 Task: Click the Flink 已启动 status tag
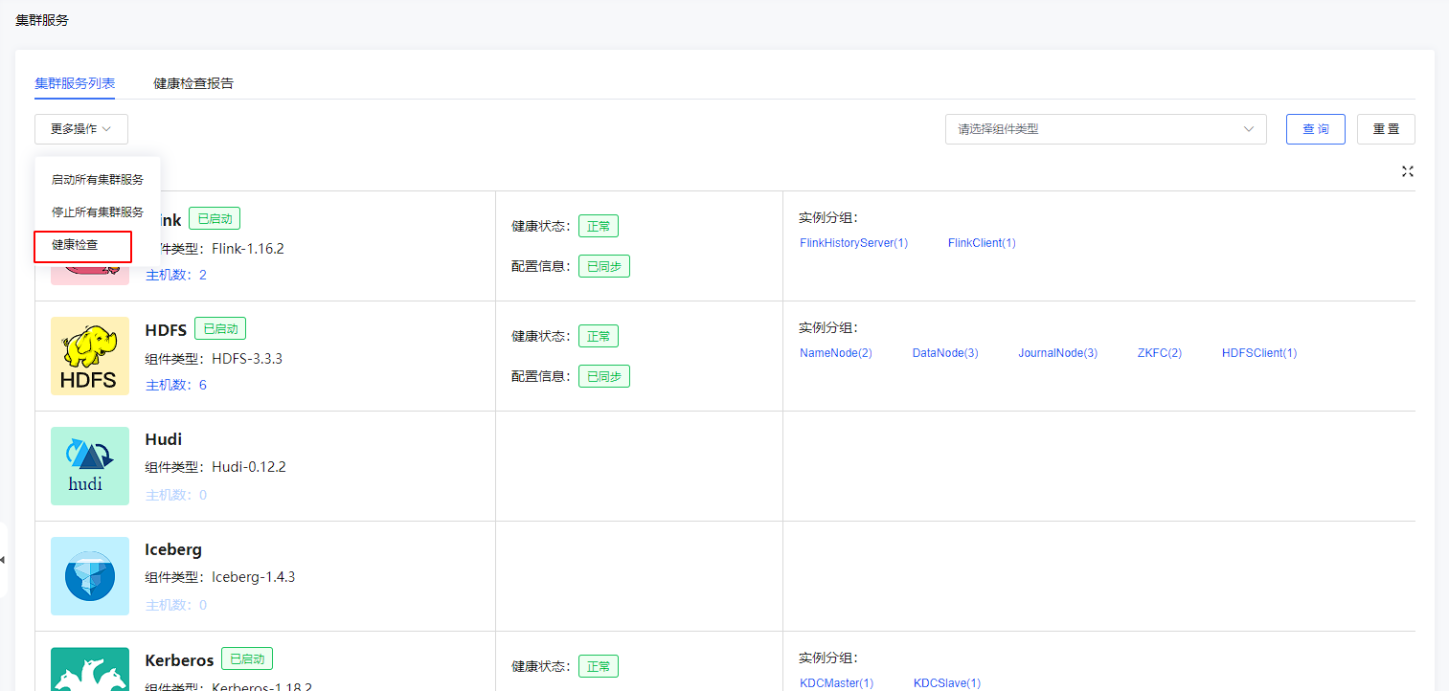tap(215, 218)
